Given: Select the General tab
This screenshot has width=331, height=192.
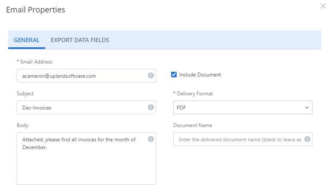Looking at the screenshot, I should [27, 40].
